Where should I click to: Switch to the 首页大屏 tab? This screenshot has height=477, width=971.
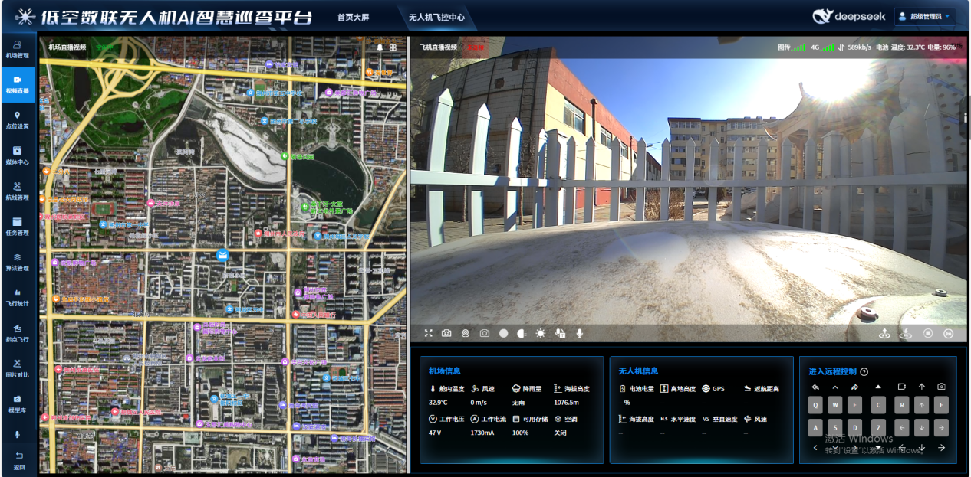[353, 17]
